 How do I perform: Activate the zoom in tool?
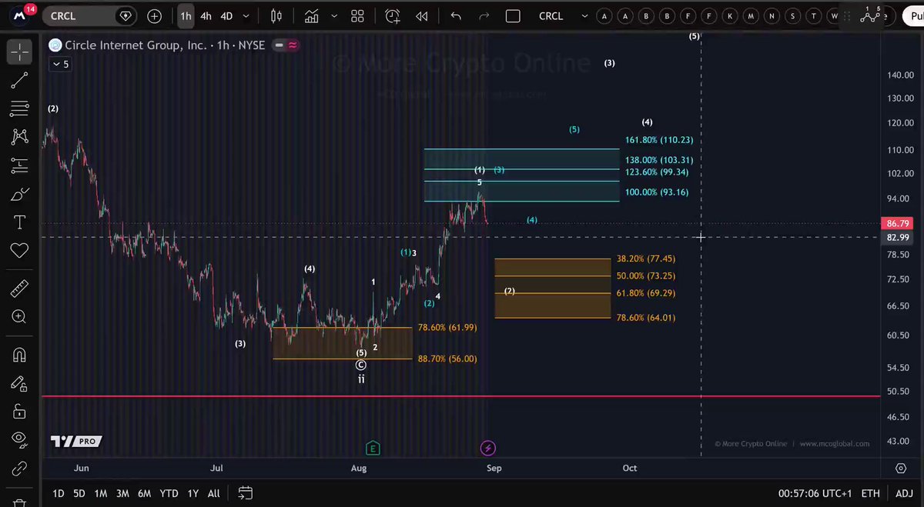[19, 317]
